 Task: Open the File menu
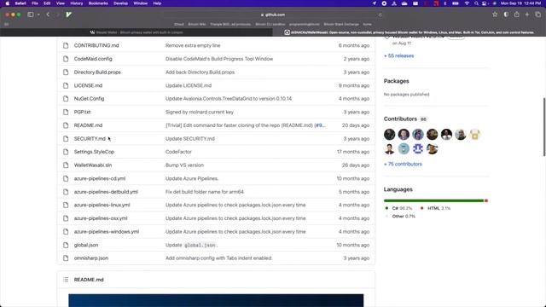[x=35, y=3]
